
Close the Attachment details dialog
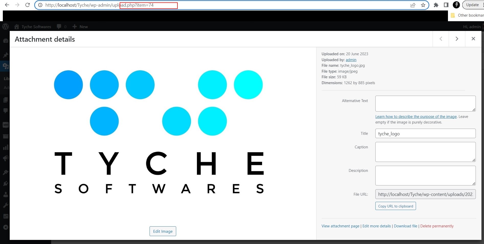[473, 39]
